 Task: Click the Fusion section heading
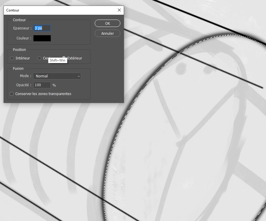coord(18,68)
